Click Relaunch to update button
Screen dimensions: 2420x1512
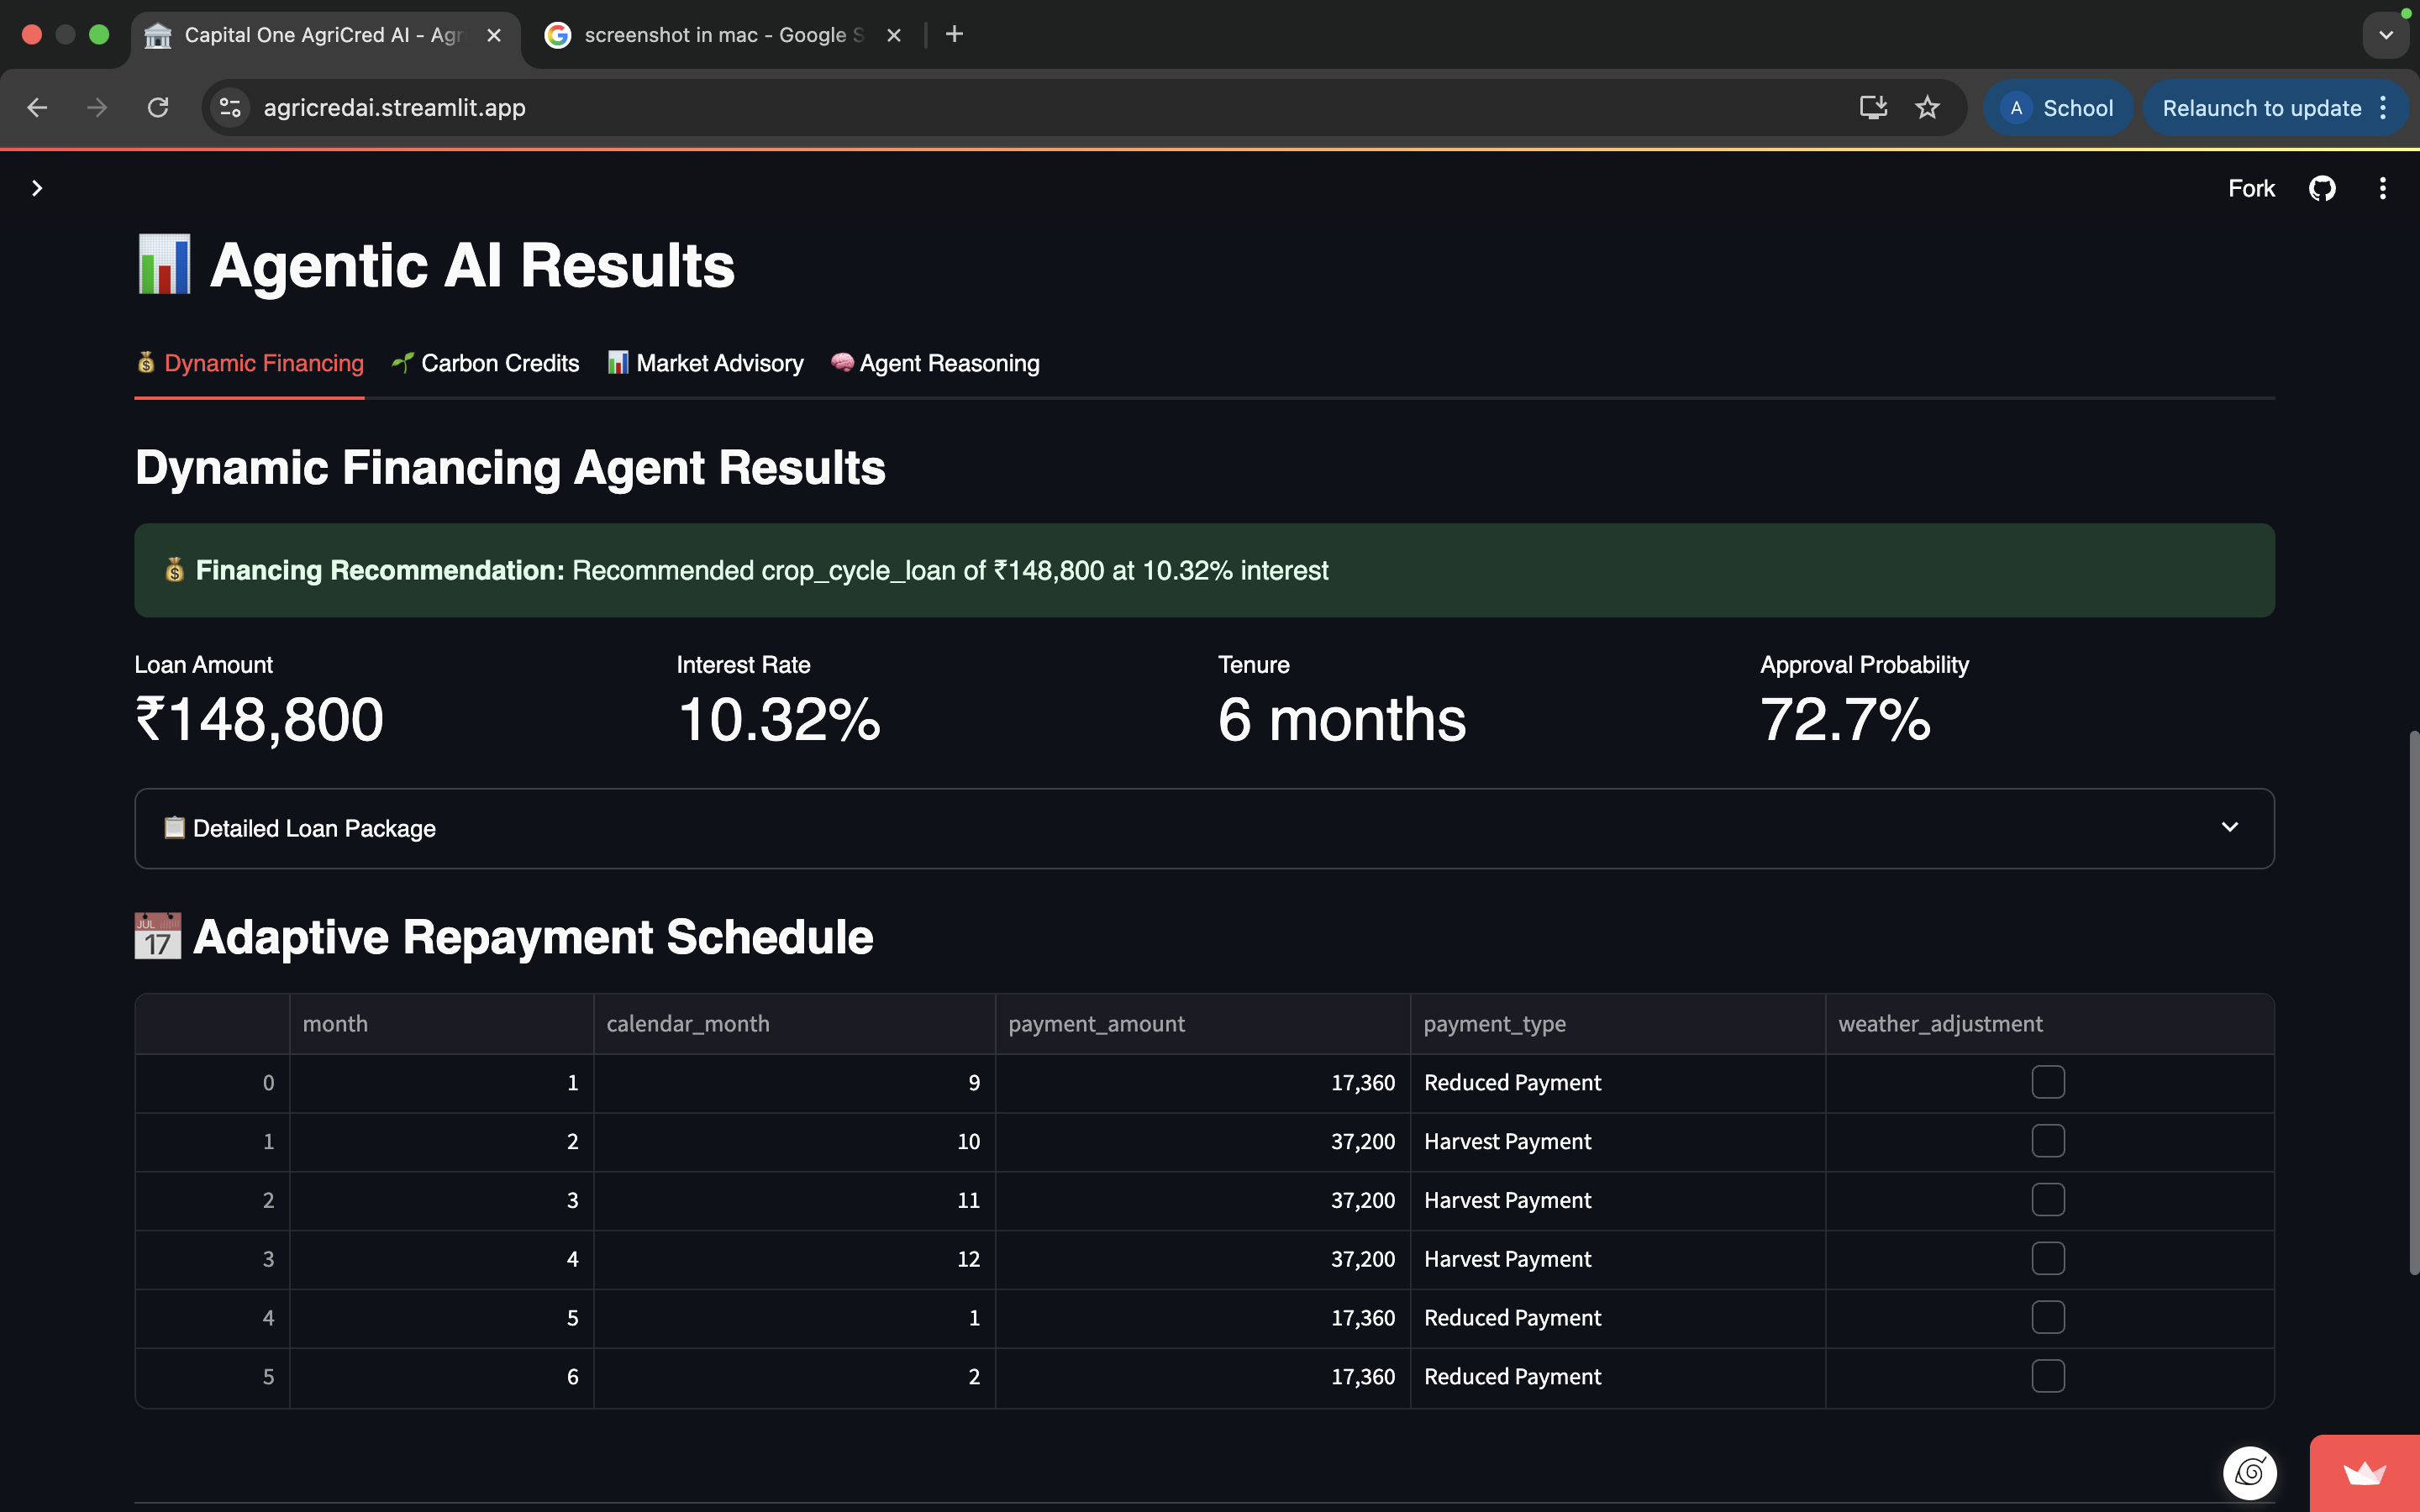coord(2261,108)
